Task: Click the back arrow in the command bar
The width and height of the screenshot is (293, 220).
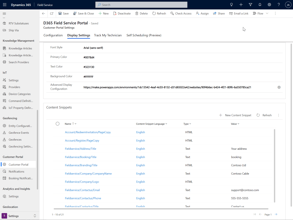Action: (x=43, y=13)
